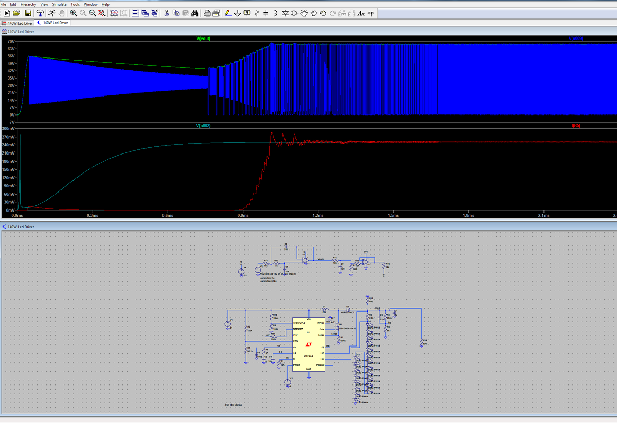Place a Ground symbol from the toolbar
Screen dimensions: 617x423
point(238,13)
